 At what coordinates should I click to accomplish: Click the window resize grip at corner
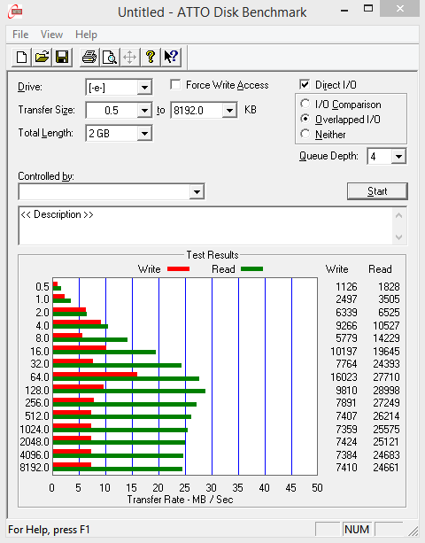pyautogui.click(x=413, y=531)
